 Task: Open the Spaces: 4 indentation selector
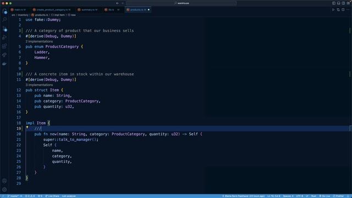[x=288, y=196]
